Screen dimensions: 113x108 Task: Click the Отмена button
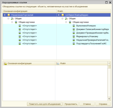point(87,104)
